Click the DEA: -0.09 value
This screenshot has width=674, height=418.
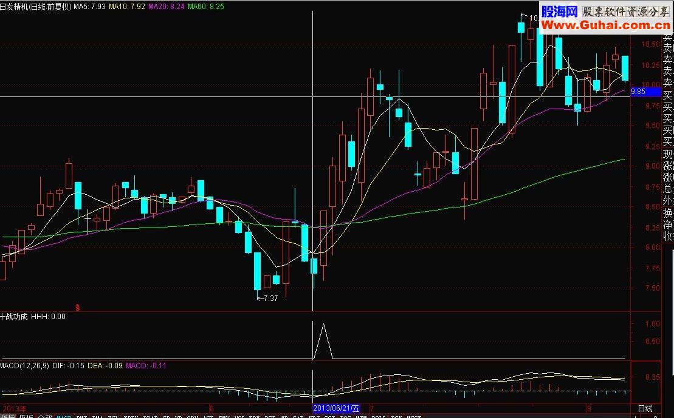105,366
